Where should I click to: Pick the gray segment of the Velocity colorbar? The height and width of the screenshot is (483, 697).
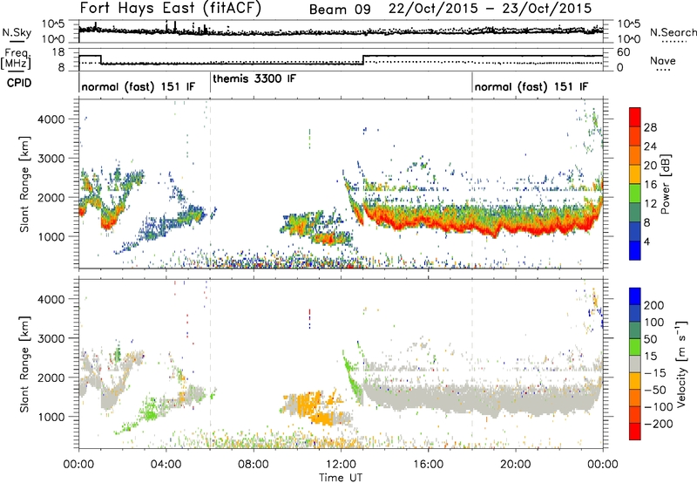(x=635, y=364)
